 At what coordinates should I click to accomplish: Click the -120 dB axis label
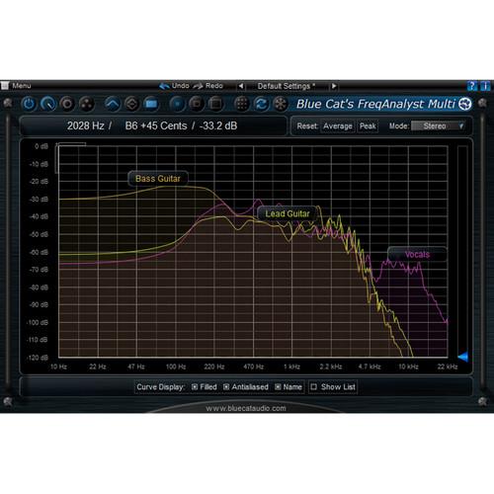tap(38, 358)
